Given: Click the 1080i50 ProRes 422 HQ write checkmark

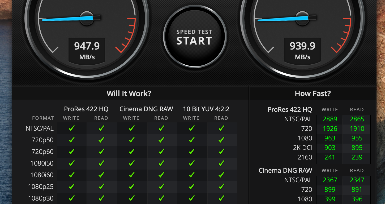Looking at the screenshot, I should [72, 163].
